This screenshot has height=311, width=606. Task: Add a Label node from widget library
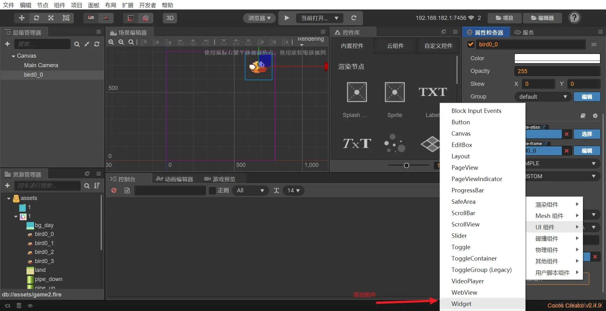point(432,100)
